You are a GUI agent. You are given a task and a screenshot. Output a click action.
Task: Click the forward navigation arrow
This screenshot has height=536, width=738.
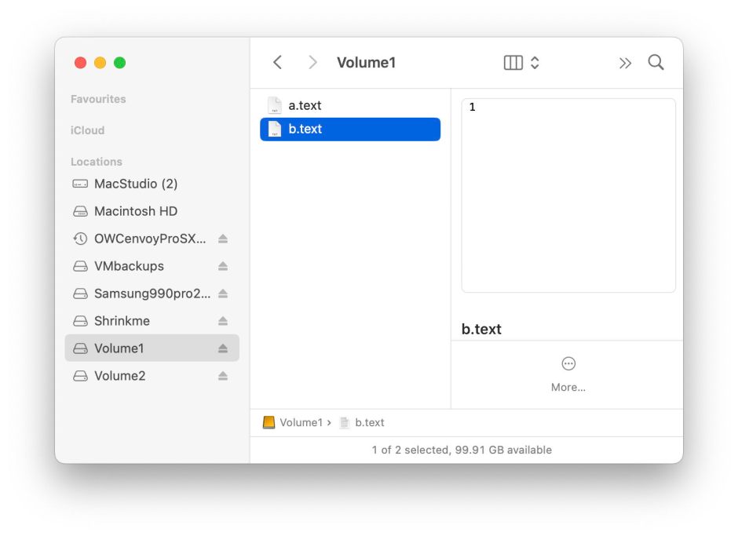pos(312,63)
